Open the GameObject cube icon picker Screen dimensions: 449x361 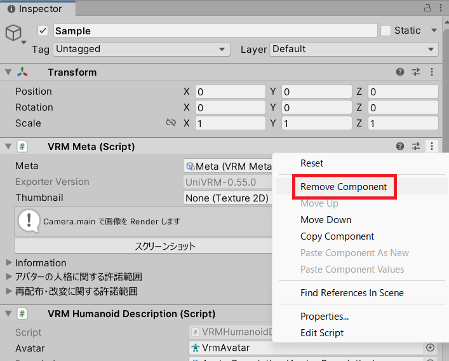click(x=15, y=34)
